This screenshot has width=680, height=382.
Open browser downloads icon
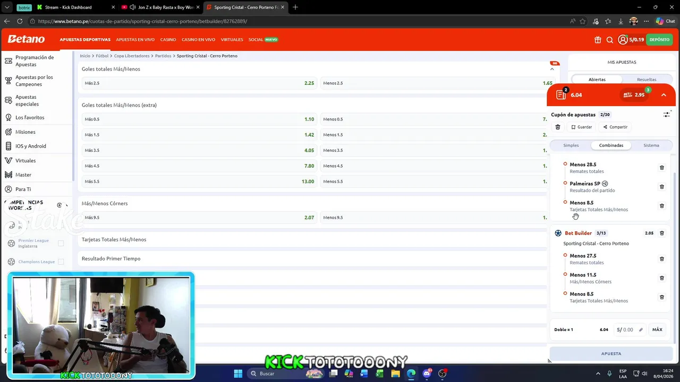tap(620, 21)
